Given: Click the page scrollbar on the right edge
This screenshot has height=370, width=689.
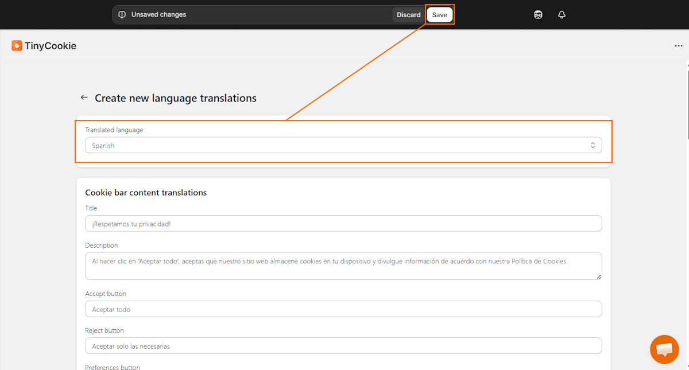Looking at the screenshot, I should click(686, 103).
